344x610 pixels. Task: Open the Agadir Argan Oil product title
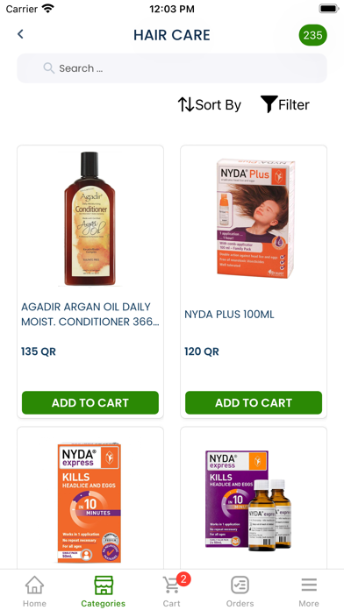[90, 315]
